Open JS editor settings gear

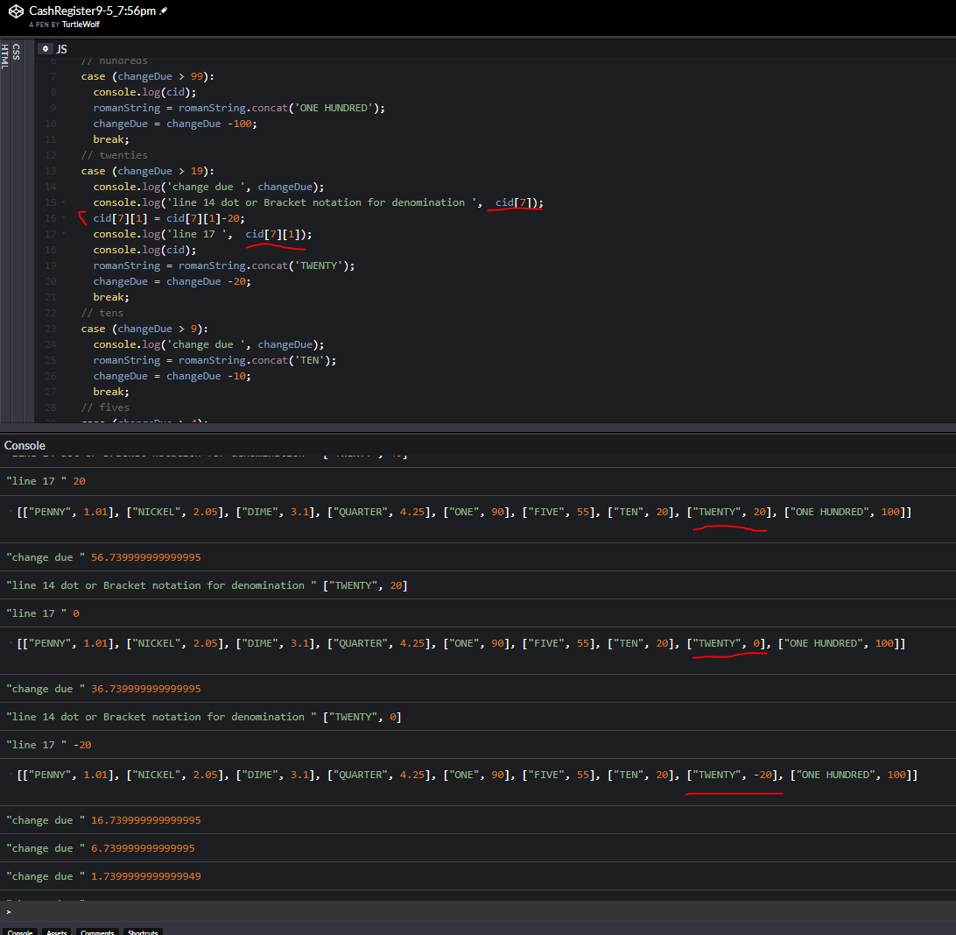pyautogui.click(x=46, y=49)
